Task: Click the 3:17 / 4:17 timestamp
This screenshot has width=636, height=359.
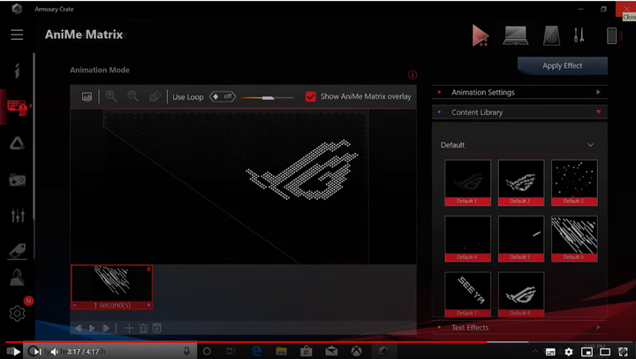Action: pos(83,352)
